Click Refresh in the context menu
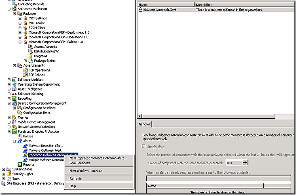This screenshot has width=296, height=195. pyautogui.click(x=75, y=178)
